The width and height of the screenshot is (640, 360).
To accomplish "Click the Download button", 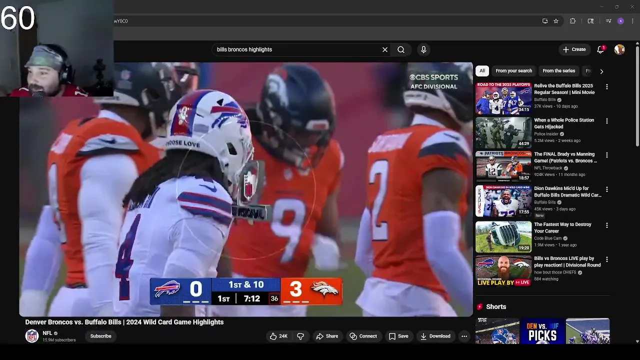I will click(435, 336).
